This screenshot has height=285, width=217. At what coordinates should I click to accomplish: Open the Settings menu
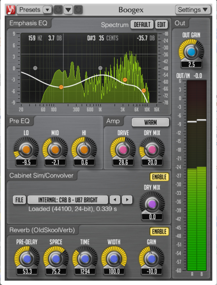tap(192, 10)
